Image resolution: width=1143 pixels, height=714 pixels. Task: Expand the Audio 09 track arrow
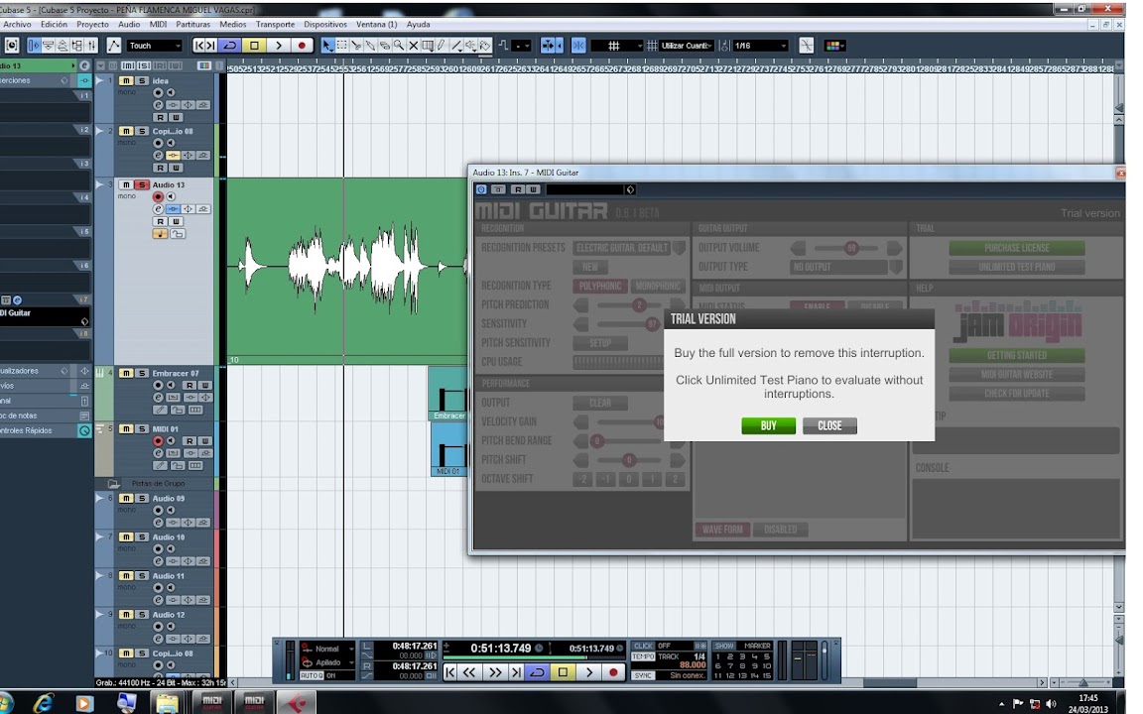tap(100, 499)
